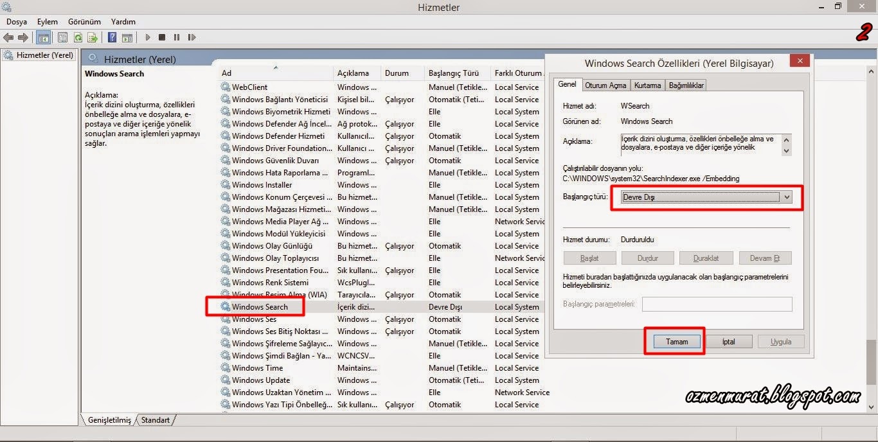Click the Durdur button in the dialog
The width and height of the screenshot is (878, 442).
[x=648, y=258]
